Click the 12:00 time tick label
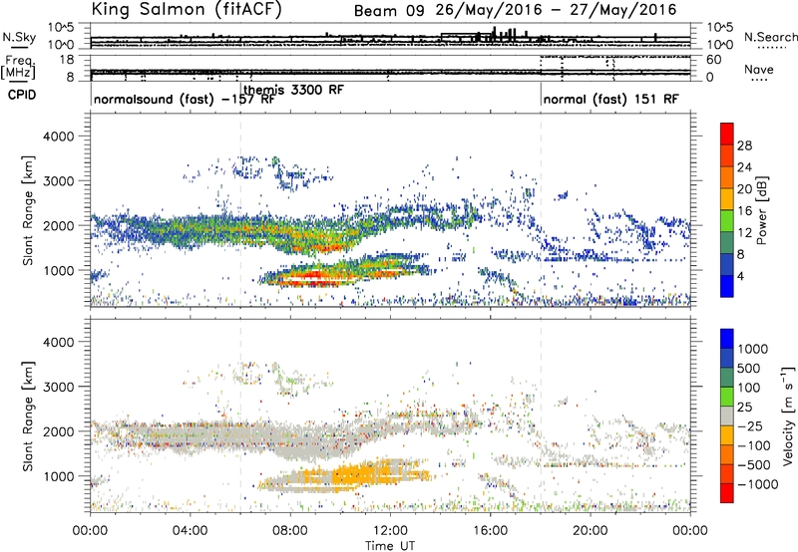Screen dimensions: 798x552 [390, 531]
